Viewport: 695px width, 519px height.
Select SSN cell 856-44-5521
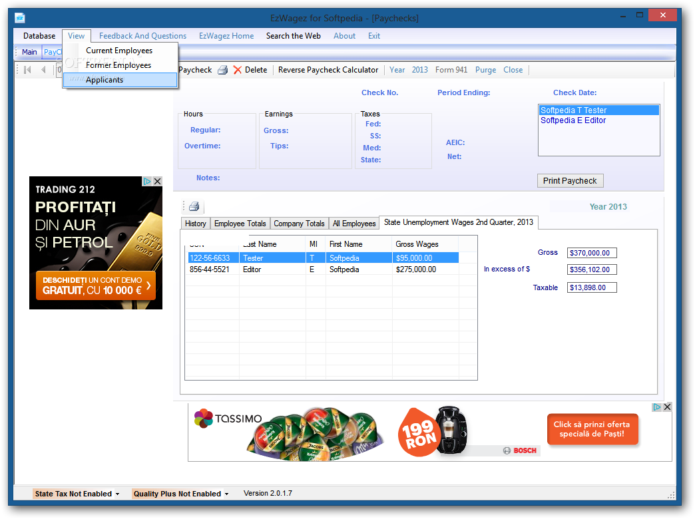(213, 269)
